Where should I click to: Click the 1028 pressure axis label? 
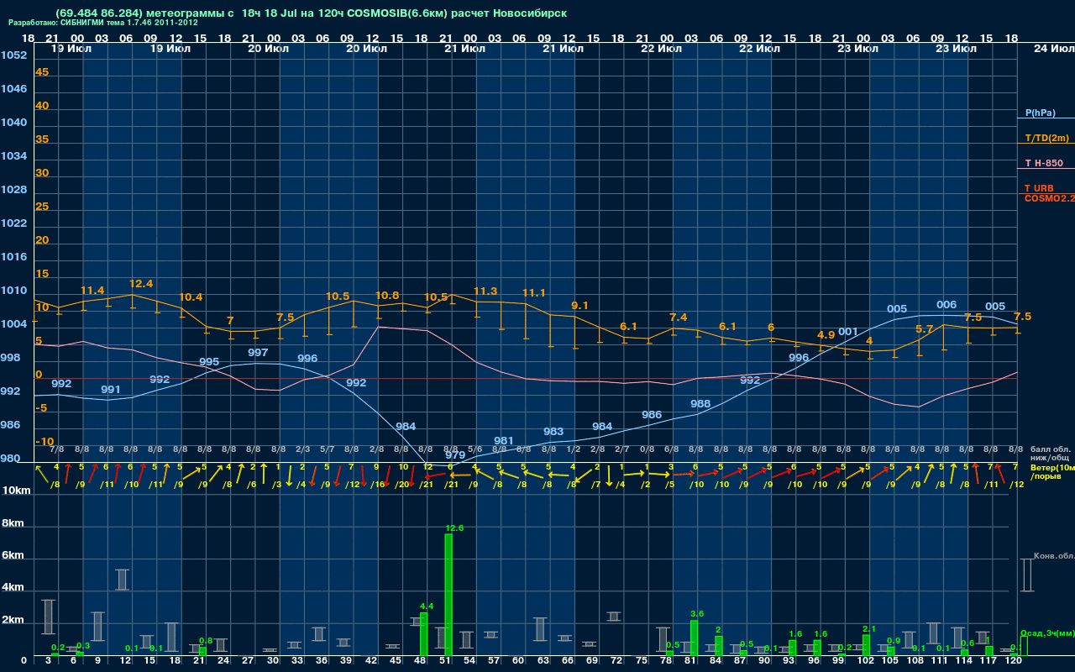13,190
